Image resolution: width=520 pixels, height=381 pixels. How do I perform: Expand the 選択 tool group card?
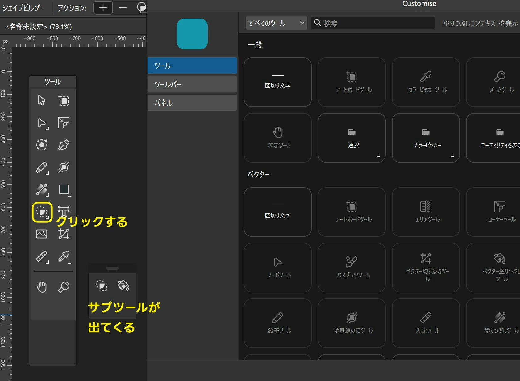[352, 138]
